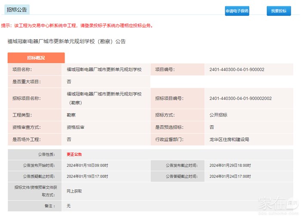301x216 pixels.
Task: Click the 项目名称 value in the first row
Action: pos(104,69)
